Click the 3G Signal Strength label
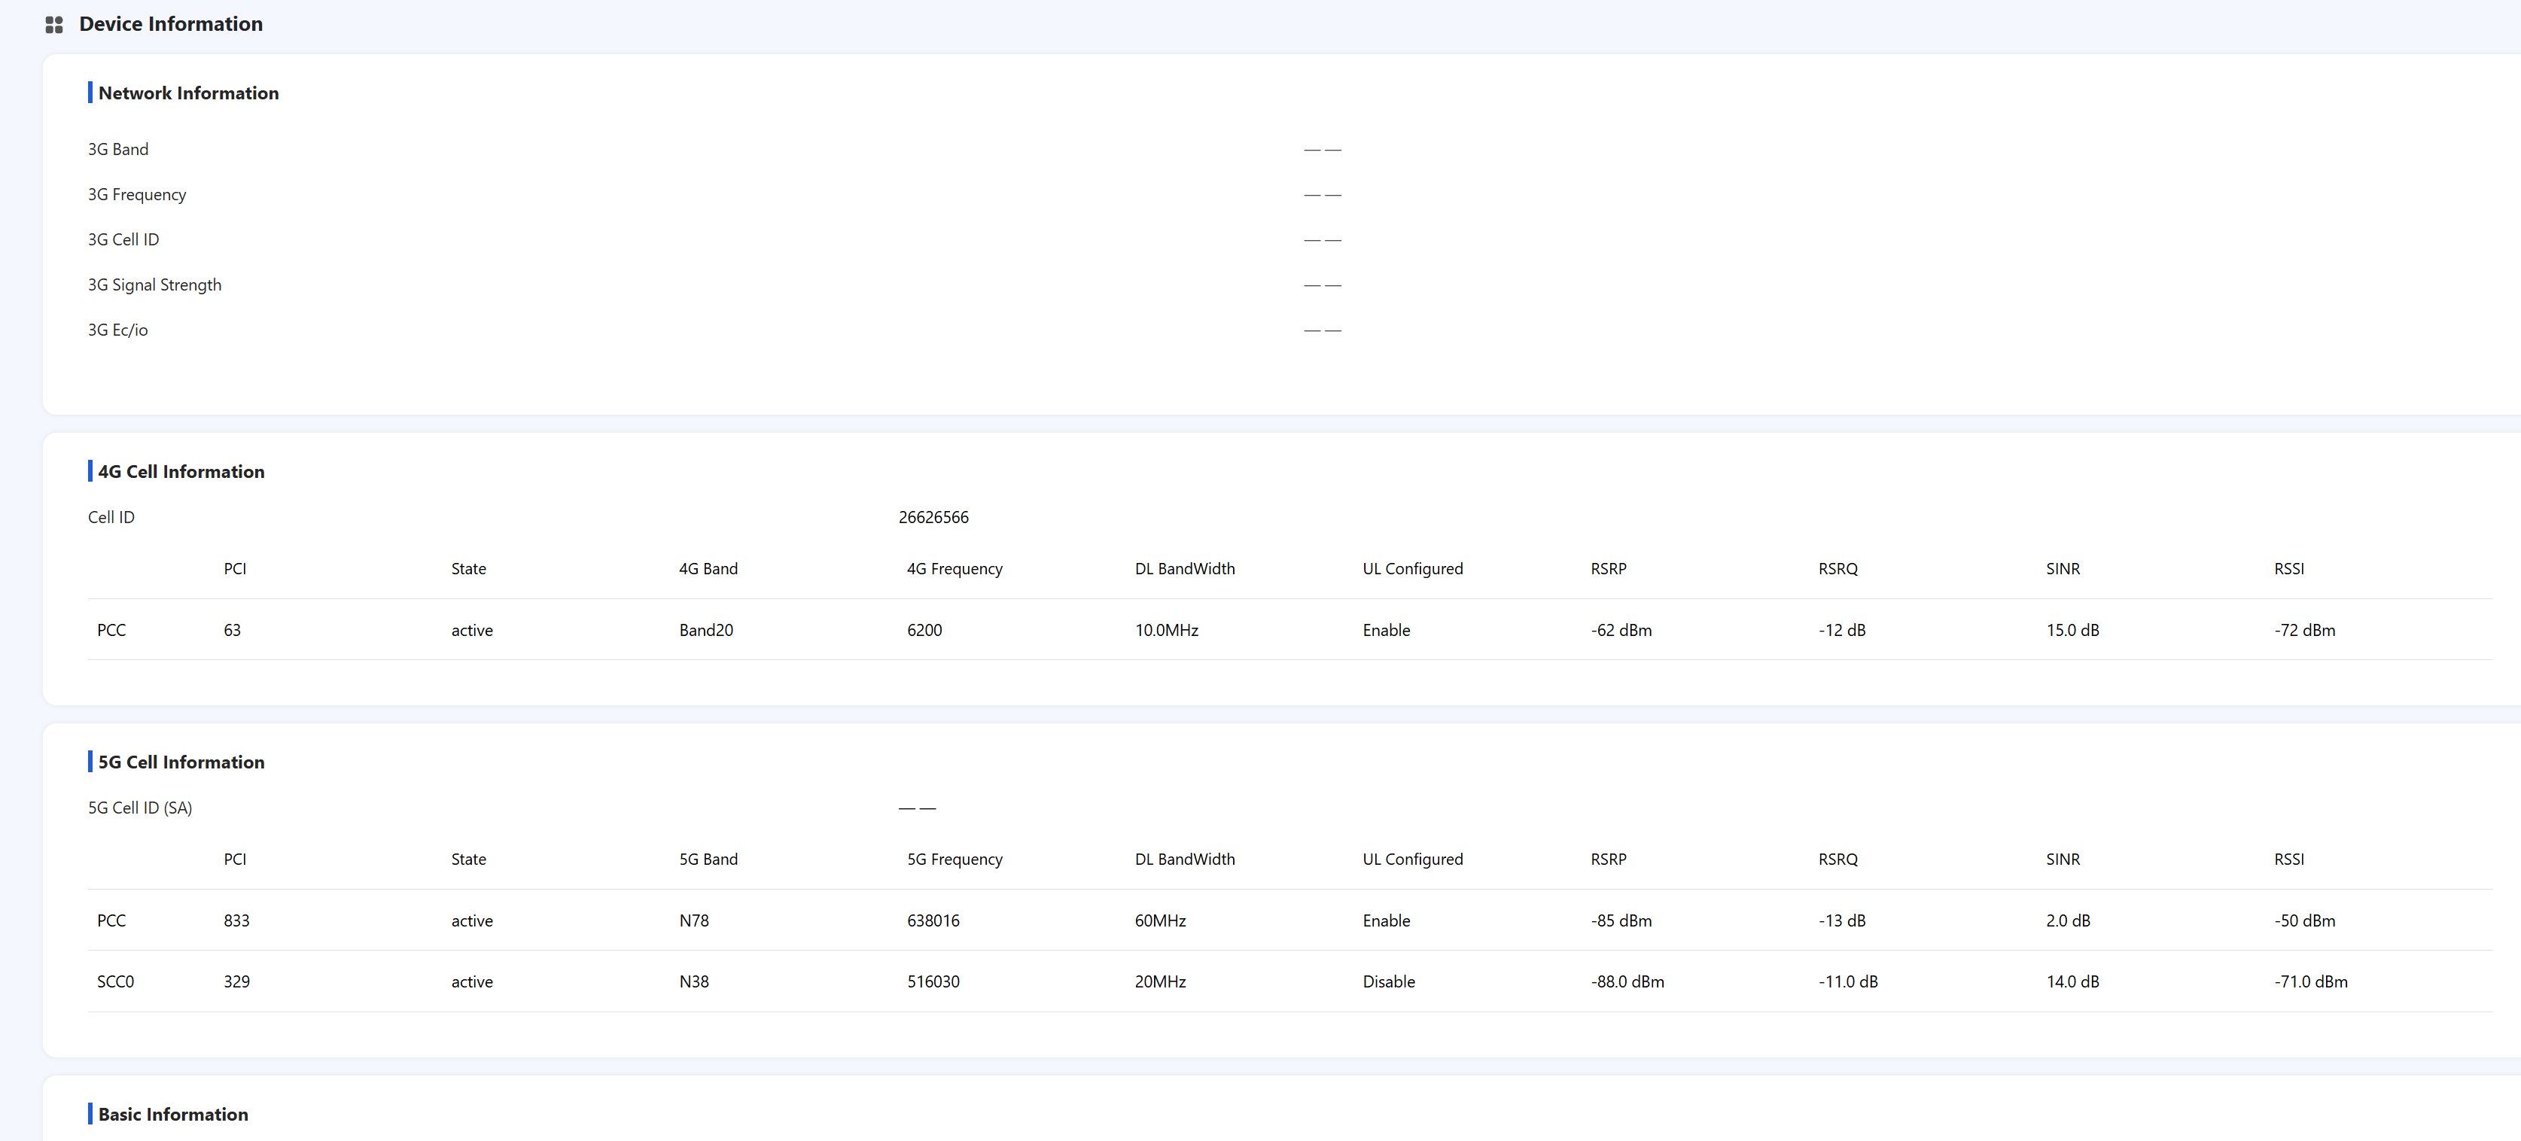2521x1141 pixels. click(x=154, y=284)
